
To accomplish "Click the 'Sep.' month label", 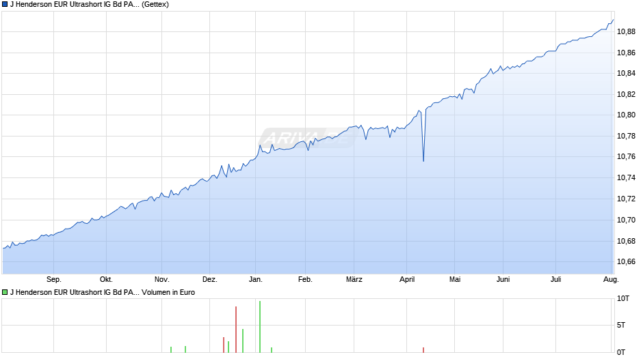I will click(x=54, y=280).
